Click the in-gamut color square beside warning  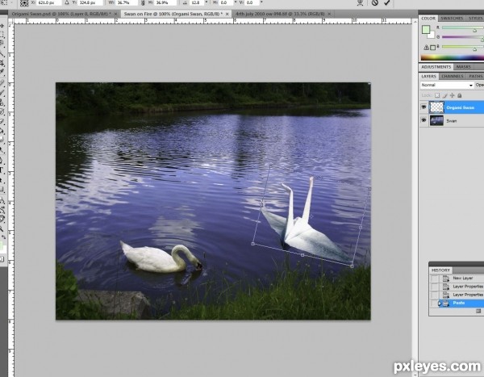432,48
